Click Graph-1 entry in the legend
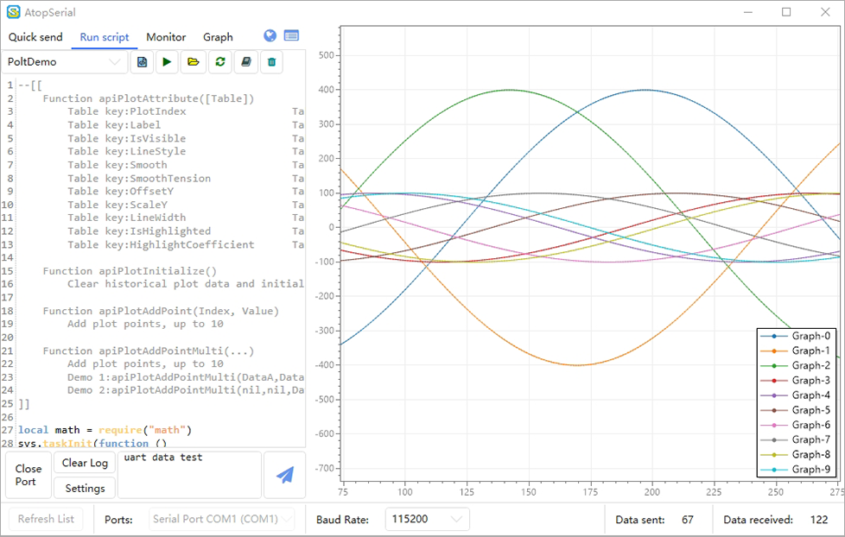 (x=796, y=351)
